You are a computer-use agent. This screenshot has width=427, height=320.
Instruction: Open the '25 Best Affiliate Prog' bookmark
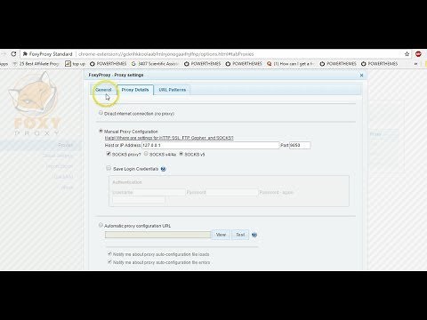pos(36,64)
